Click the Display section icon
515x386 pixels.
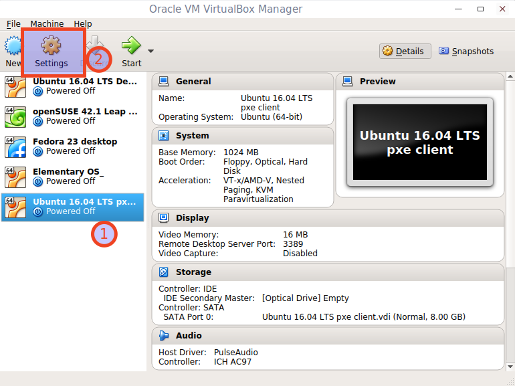[x=164, y=217]
